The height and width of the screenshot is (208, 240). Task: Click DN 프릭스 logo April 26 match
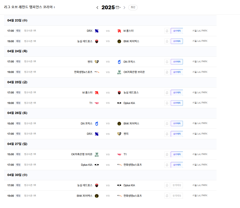click(x=97, y=123)
